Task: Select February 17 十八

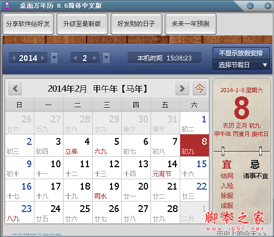Action: pyautogui.click(x=49, y=190)
